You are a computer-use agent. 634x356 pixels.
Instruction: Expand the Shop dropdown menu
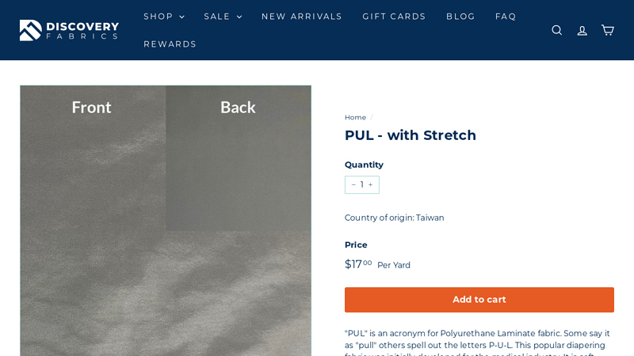(163, 17)
